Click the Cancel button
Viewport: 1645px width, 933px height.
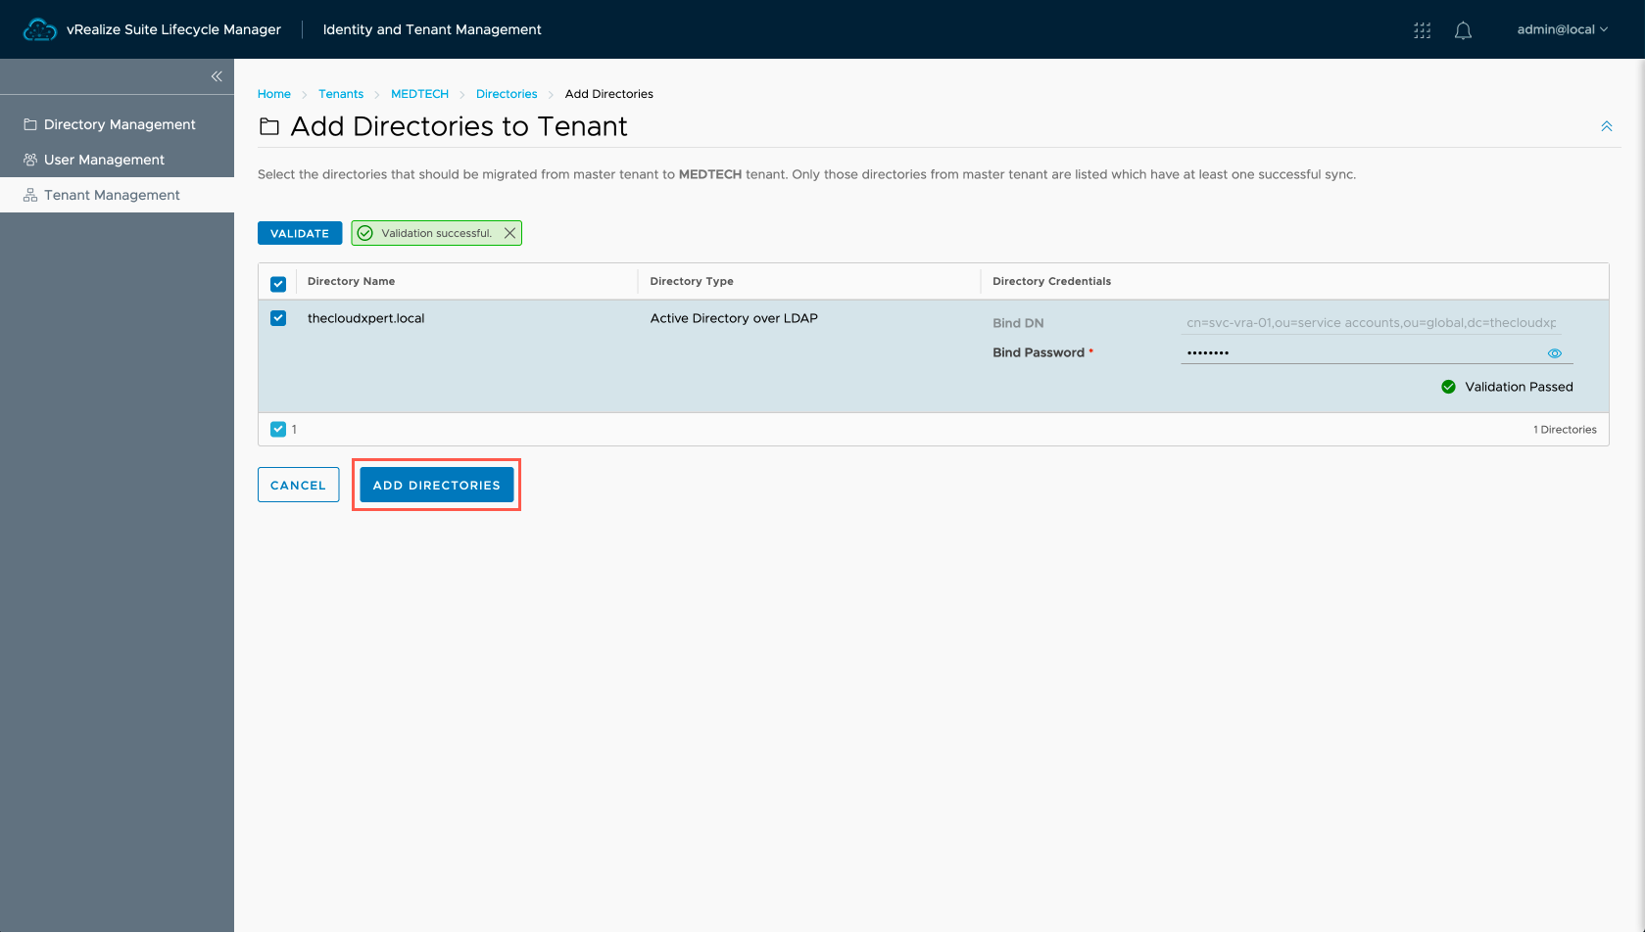point(298,485)
